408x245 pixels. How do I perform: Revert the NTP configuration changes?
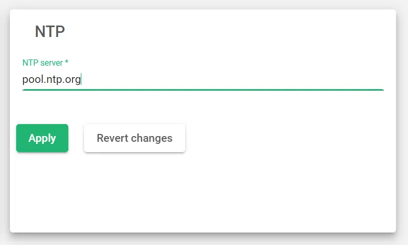(135, 138)
